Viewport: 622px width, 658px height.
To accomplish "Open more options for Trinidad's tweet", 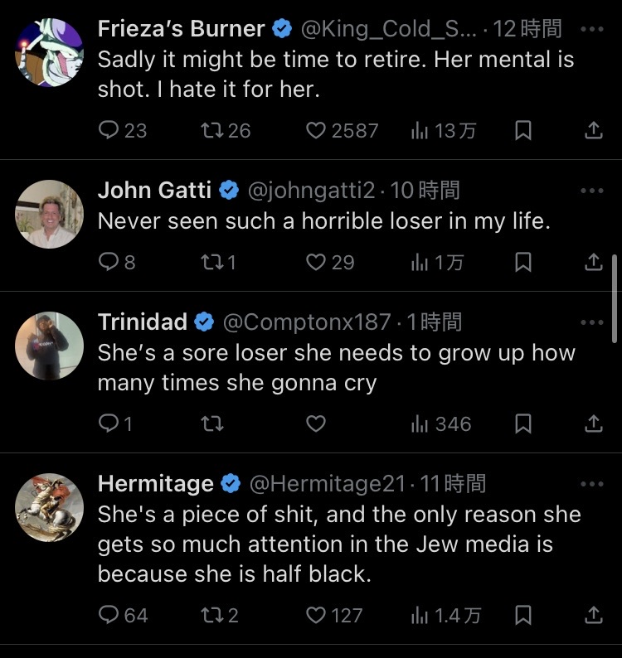I will (x=592, y=322).
